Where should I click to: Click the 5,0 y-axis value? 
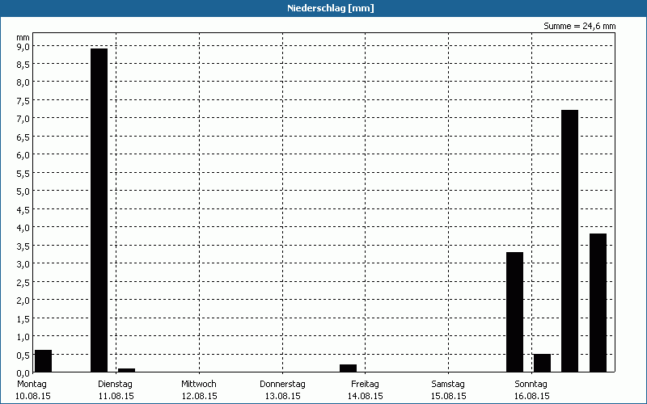click(23, 191)
